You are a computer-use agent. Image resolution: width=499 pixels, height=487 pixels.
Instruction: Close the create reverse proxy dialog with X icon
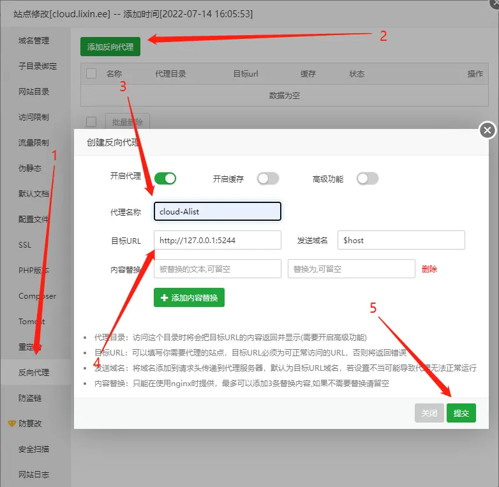(488, 130)
